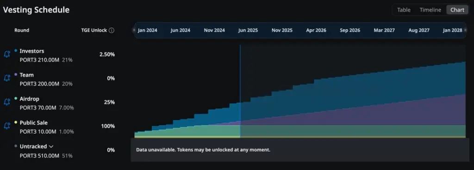Image resolution: width=474 pixels, height=170 pixels.
Task: Grab the left timeline range handle
Action: 134,30
